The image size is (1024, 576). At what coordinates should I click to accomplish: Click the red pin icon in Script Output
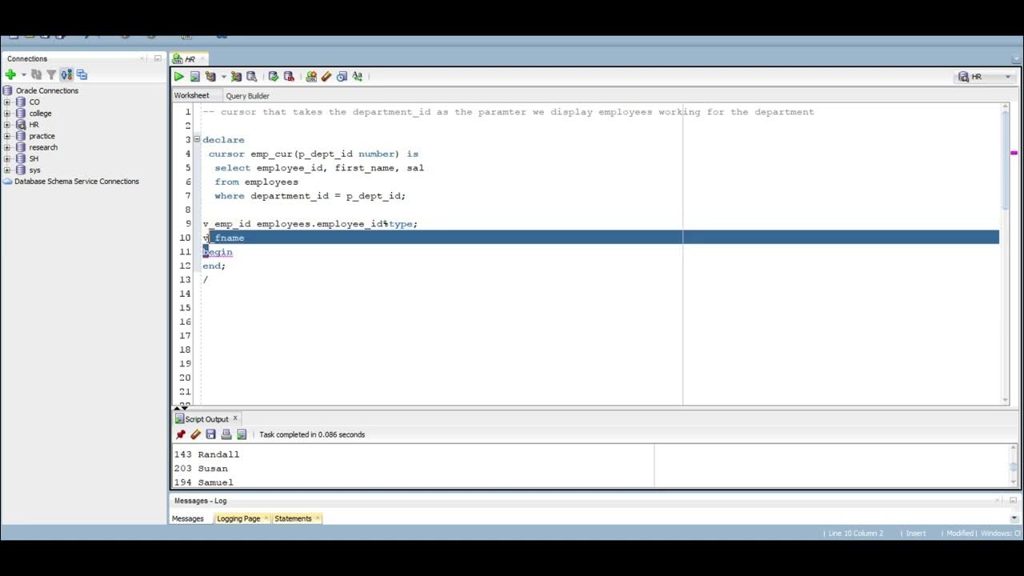tap(180, 434)
